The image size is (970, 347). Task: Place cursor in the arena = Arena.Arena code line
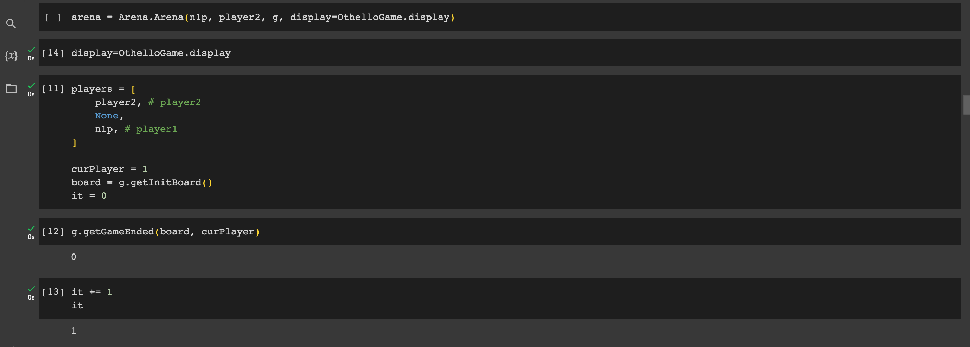tap(263, 17)
